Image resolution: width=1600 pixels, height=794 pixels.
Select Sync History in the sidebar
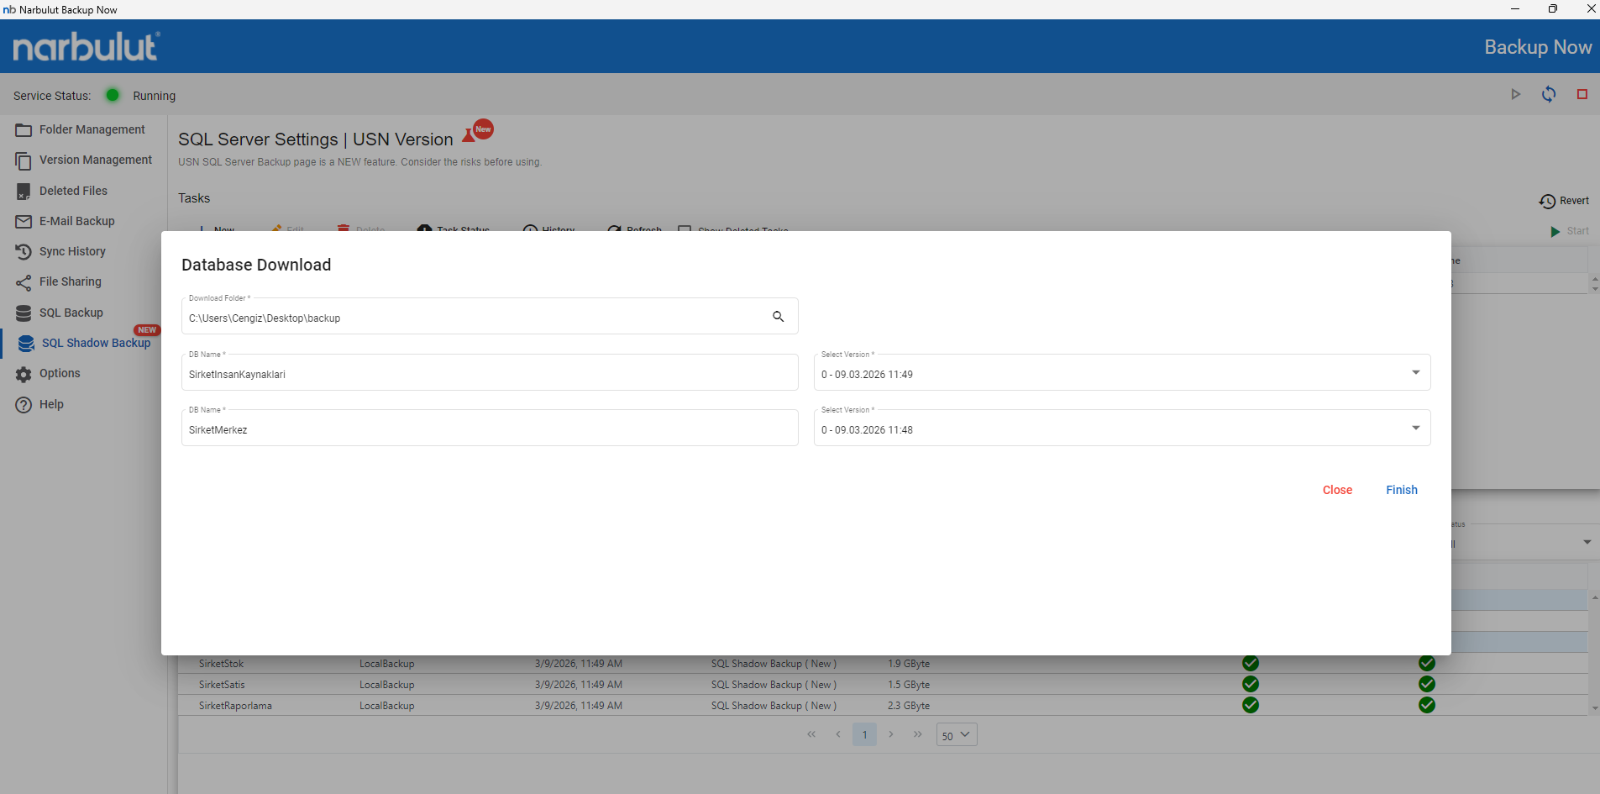(x=72, y=251)
